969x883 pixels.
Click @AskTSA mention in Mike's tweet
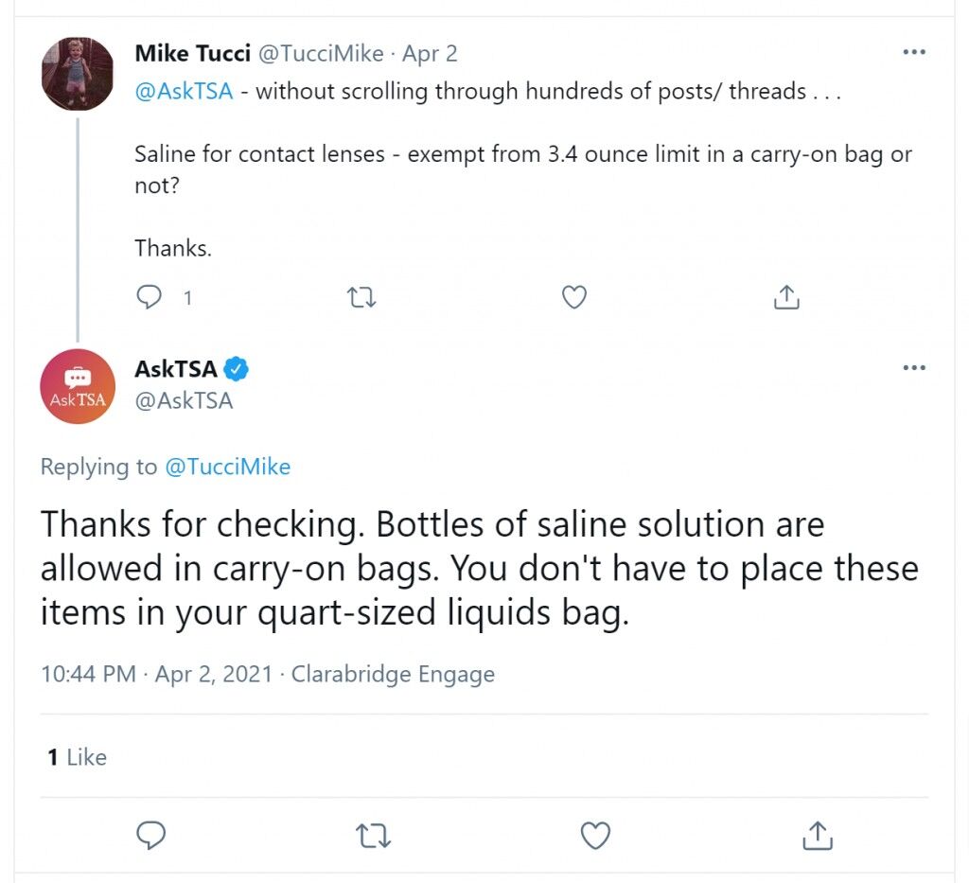point(184,92)
